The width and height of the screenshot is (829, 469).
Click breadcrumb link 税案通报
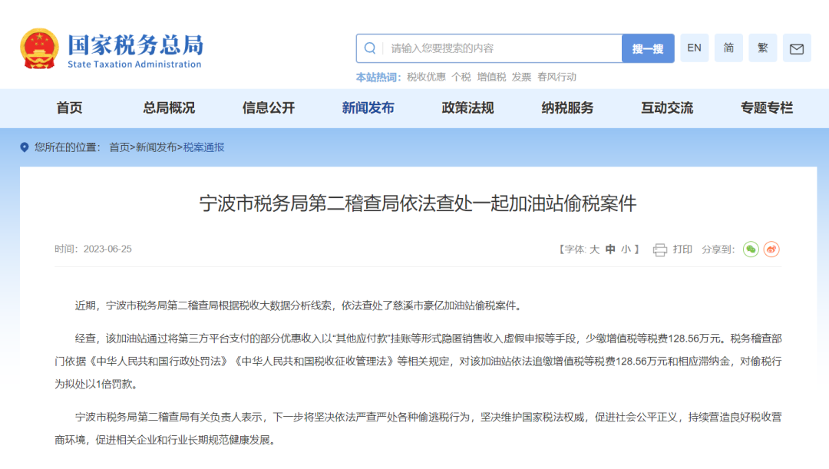point(203,147)
